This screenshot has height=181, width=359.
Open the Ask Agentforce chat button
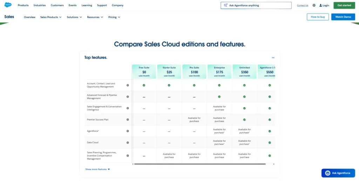(338, 173)
